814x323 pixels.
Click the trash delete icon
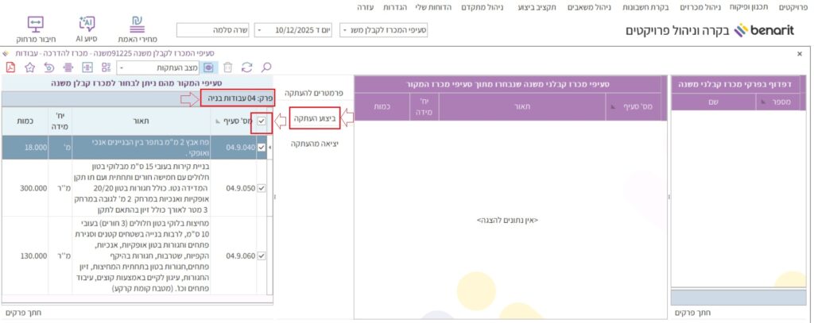(228, 67)
